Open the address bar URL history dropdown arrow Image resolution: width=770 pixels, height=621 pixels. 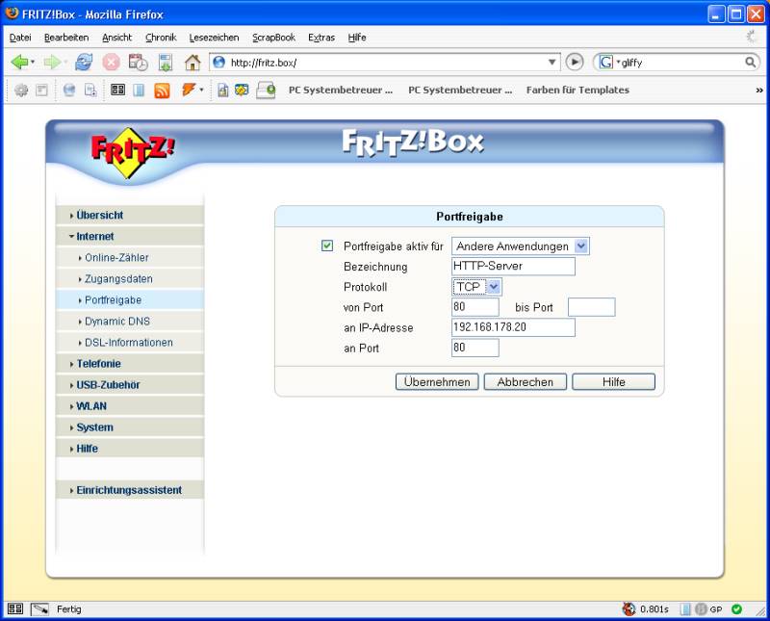point(552,63)
